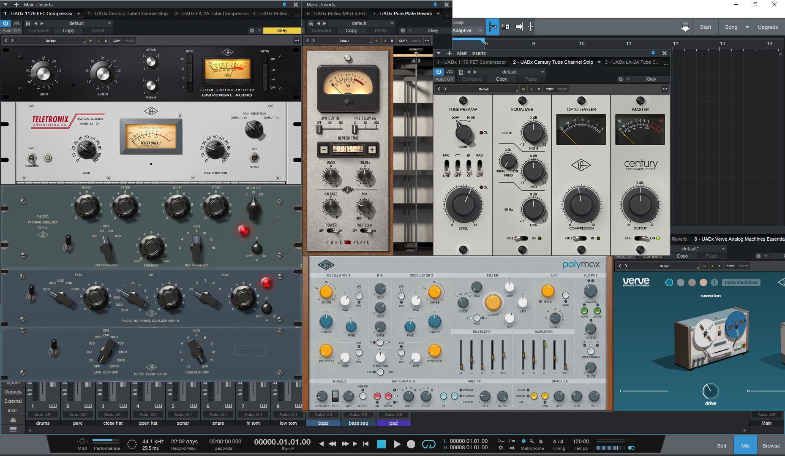The height and width of the screenshot is (456, 785).
Task: Toggle LA-2A POWER switch
Action: (x=254, y=157)
